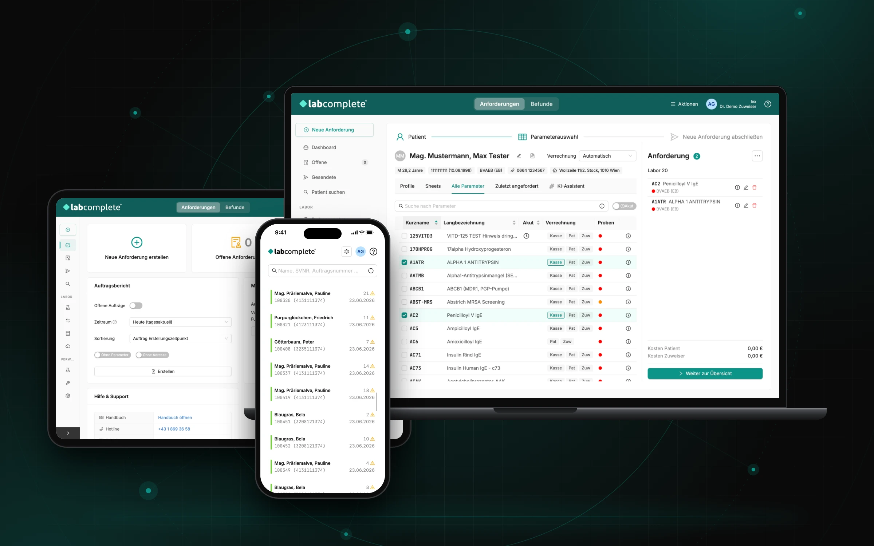Image resolution: width=874 pixels, height=546 pixels.
Task: Tap the AG avatar on the phone app
Action: coord(361,252)
